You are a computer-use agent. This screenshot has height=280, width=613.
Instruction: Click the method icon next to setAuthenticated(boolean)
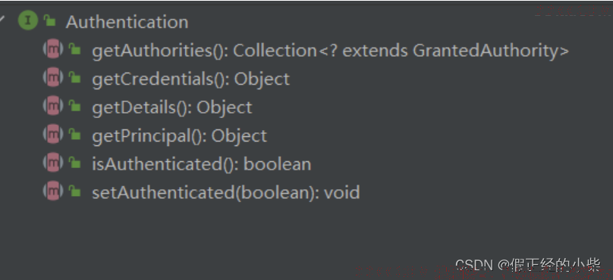point(53,191)
